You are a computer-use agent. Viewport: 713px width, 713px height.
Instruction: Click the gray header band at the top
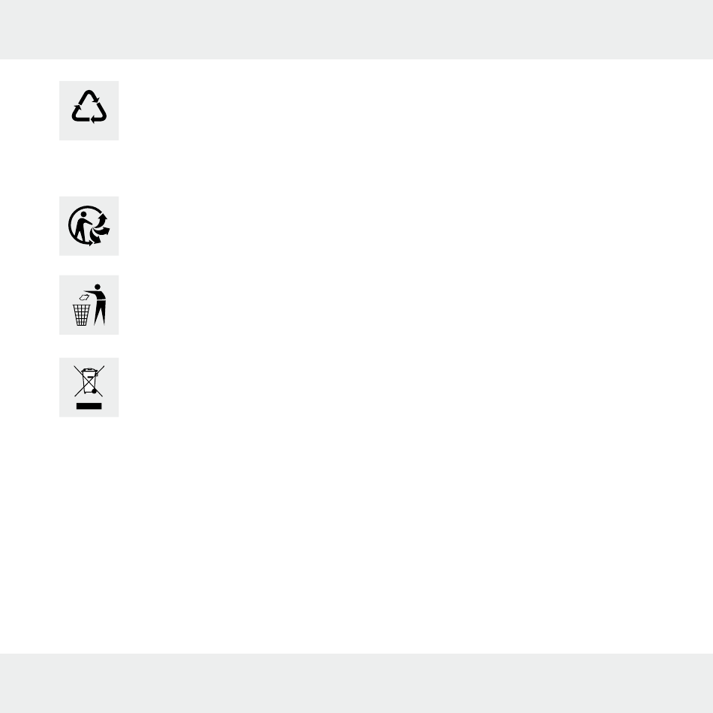pyautogui.click(x=356, y=29)
